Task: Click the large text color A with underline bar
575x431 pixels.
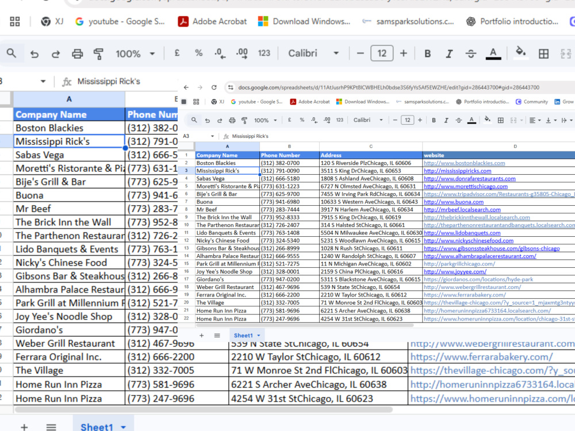Action: (x=493, y=53)
